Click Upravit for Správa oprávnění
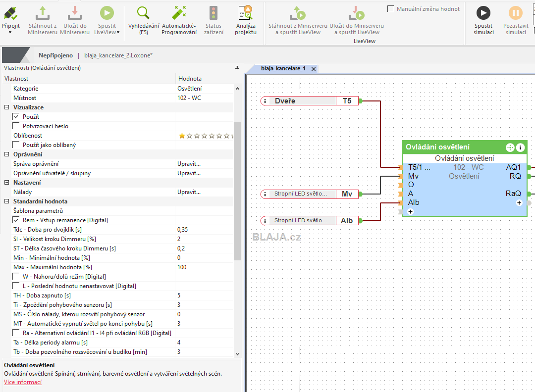This screenshot has height=392, width=535. tap(189, 164)
